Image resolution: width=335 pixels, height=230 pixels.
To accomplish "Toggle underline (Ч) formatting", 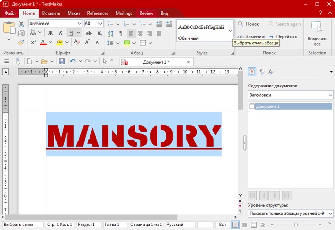I will point(71,33).
